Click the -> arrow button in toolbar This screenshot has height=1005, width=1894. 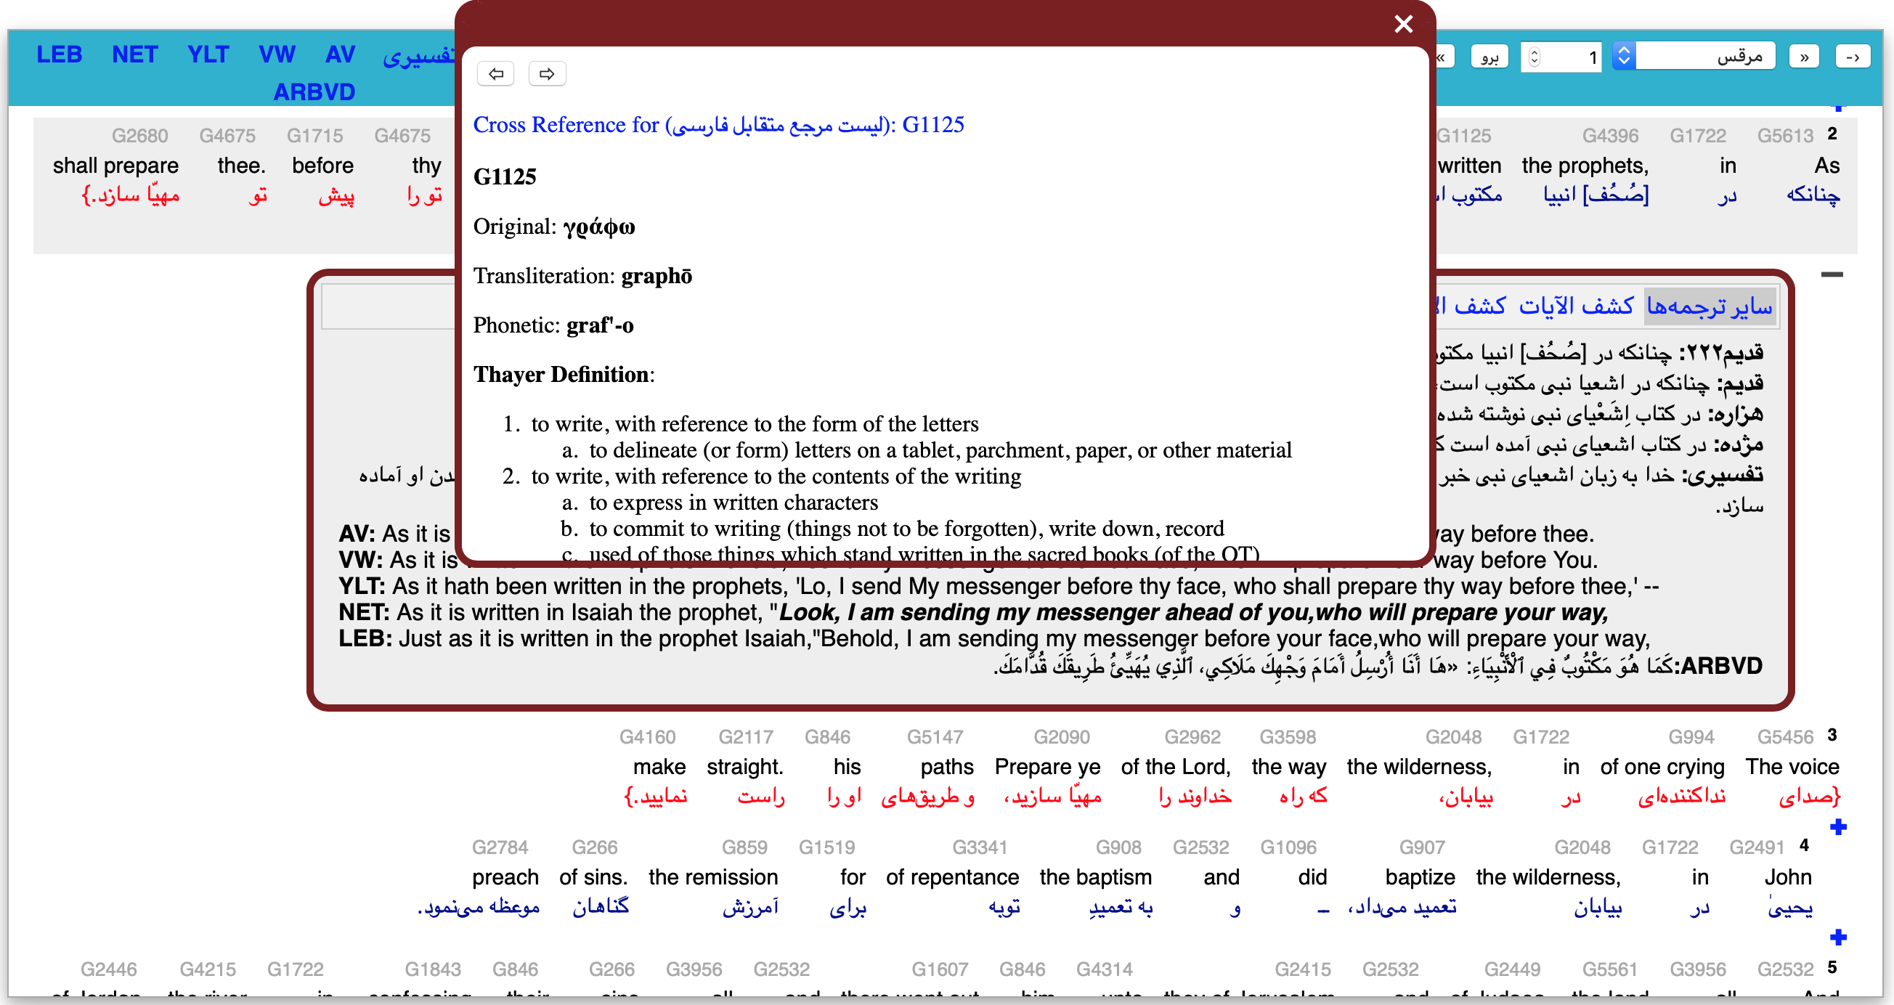[x=1852, y=57]
